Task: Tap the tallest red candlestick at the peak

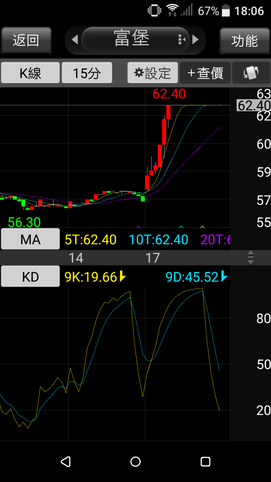Action: (x=164, y=131)
